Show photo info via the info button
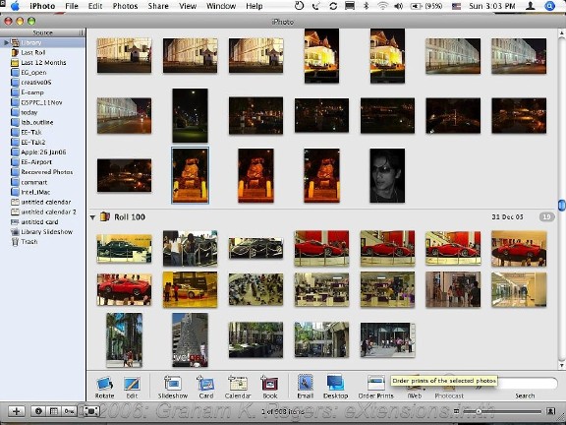Viewport: 566px width, 425px height. point(38,411)
